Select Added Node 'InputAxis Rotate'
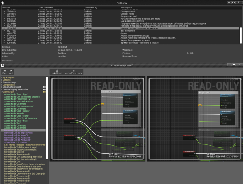Screen dimensions: 243x184 [x=19, y=102]
